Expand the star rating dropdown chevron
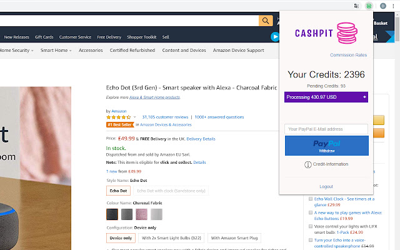The width and height of the screenshot is (400, 250). point(135,117)
